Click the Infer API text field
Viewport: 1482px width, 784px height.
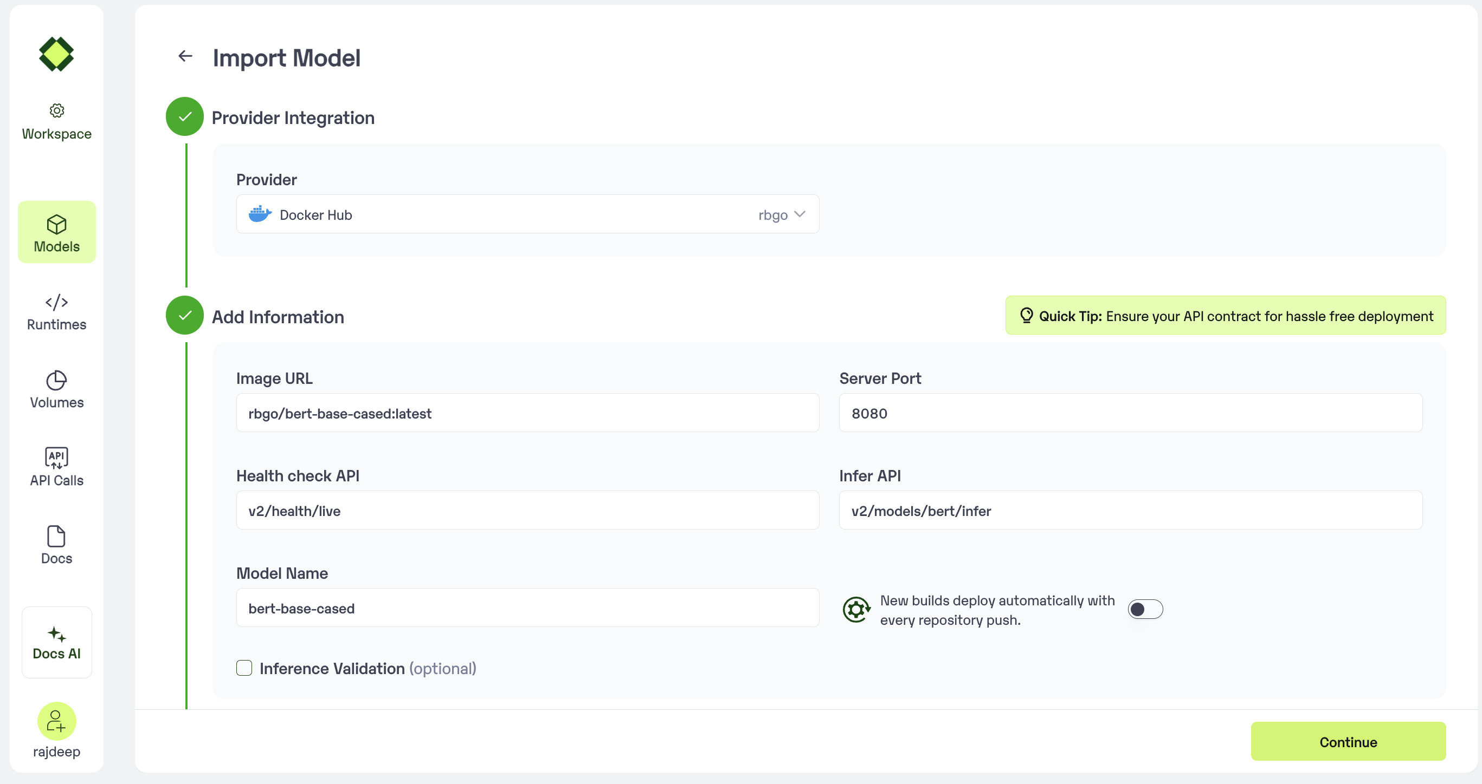(x=1130, y=511)
